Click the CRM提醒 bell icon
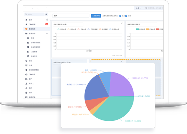The height and width of the screenshot is (134, 187). (x=26, y=24)
